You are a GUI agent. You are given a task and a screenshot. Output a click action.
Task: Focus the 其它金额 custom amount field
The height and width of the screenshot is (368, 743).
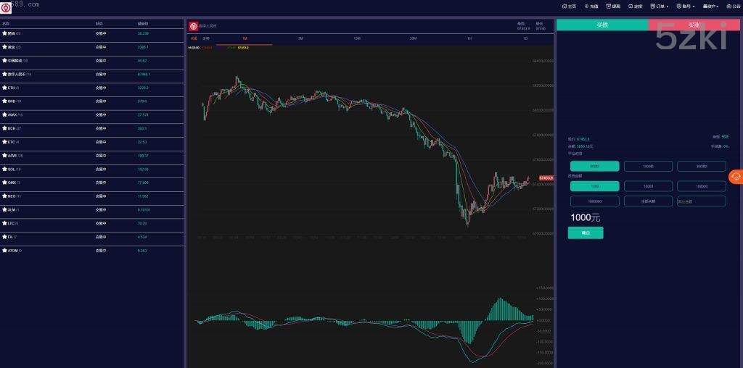point(702,201)
